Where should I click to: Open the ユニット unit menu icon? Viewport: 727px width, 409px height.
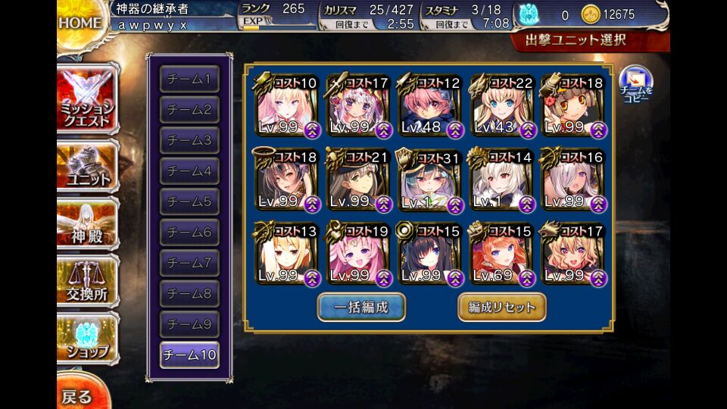click(88, 167)
